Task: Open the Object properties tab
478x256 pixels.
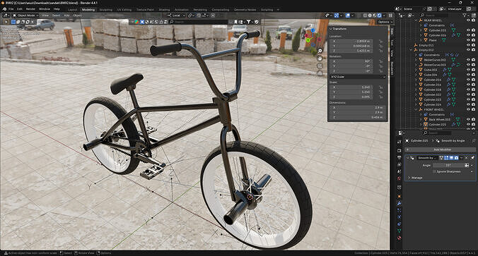Action: click(x=399, y=197)
